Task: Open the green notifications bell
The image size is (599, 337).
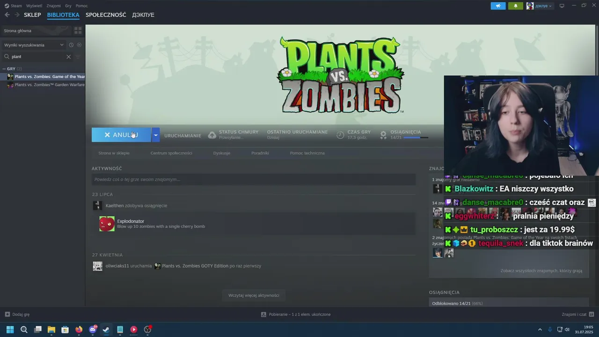Action: 516,6
